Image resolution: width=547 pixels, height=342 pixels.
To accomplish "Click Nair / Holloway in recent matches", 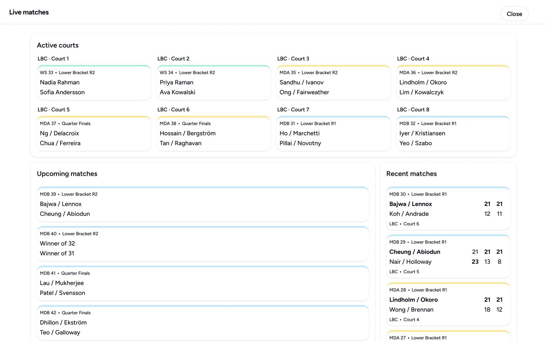I will (410, 262).
